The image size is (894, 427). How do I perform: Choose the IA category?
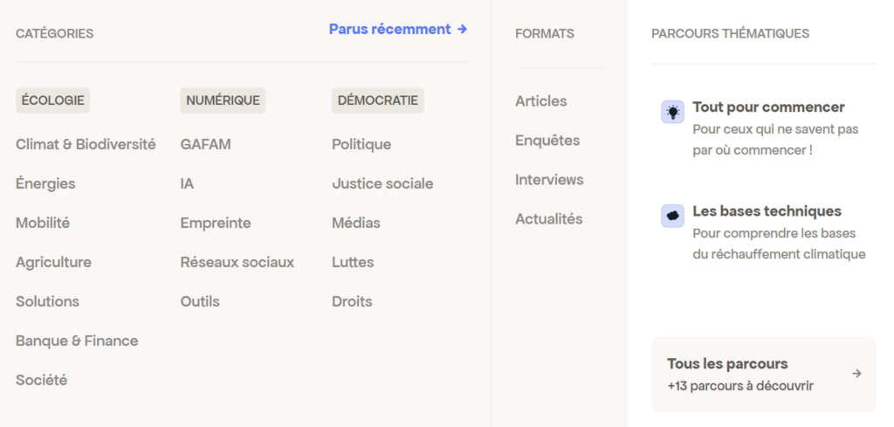click(x=188, y=183)
